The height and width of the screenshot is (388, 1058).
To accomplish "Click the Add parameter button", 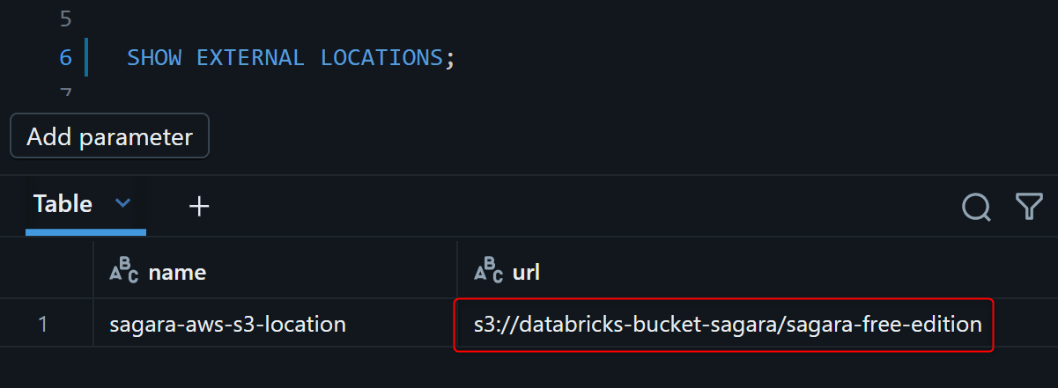I will pyautogui.click(x=109, y=136).
